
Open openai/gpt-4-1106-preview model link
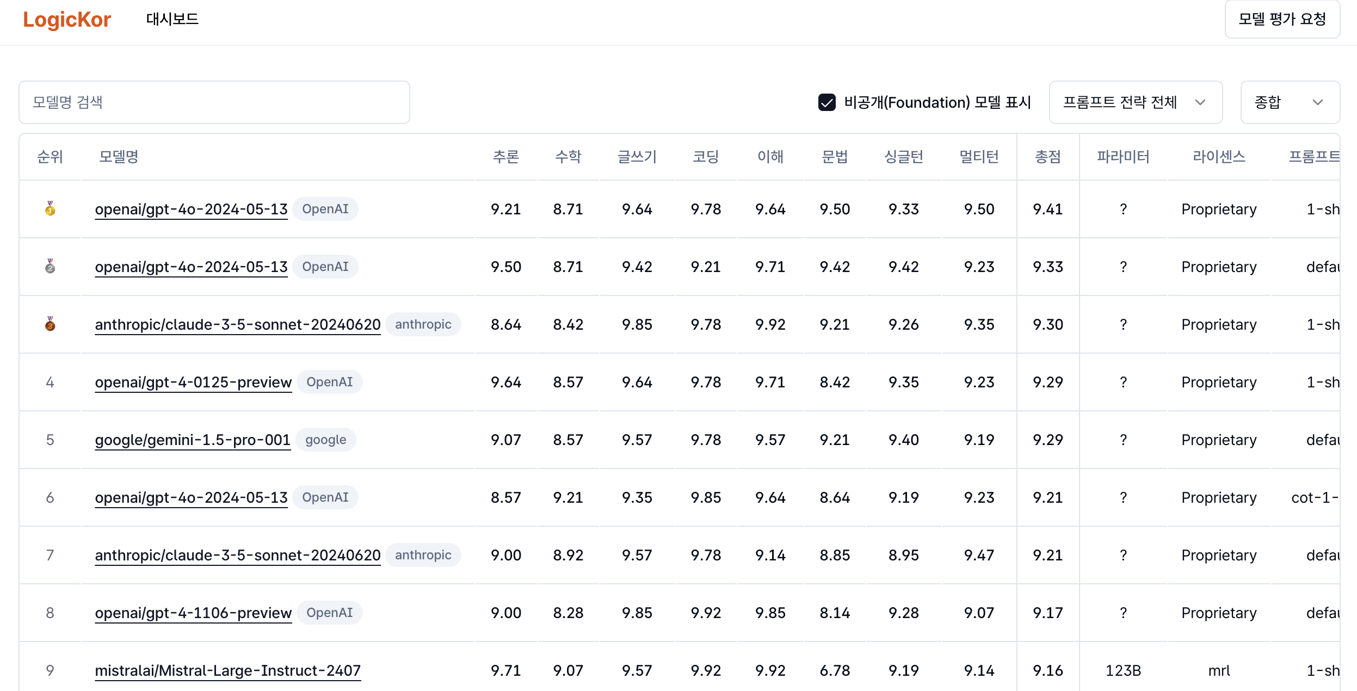point(193,613)
